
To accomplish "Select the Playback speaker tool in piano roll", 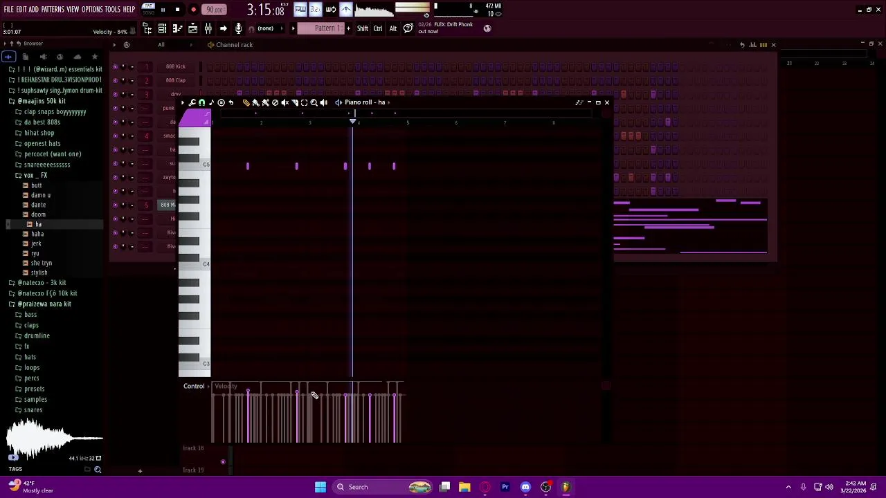I will point(323,102).
